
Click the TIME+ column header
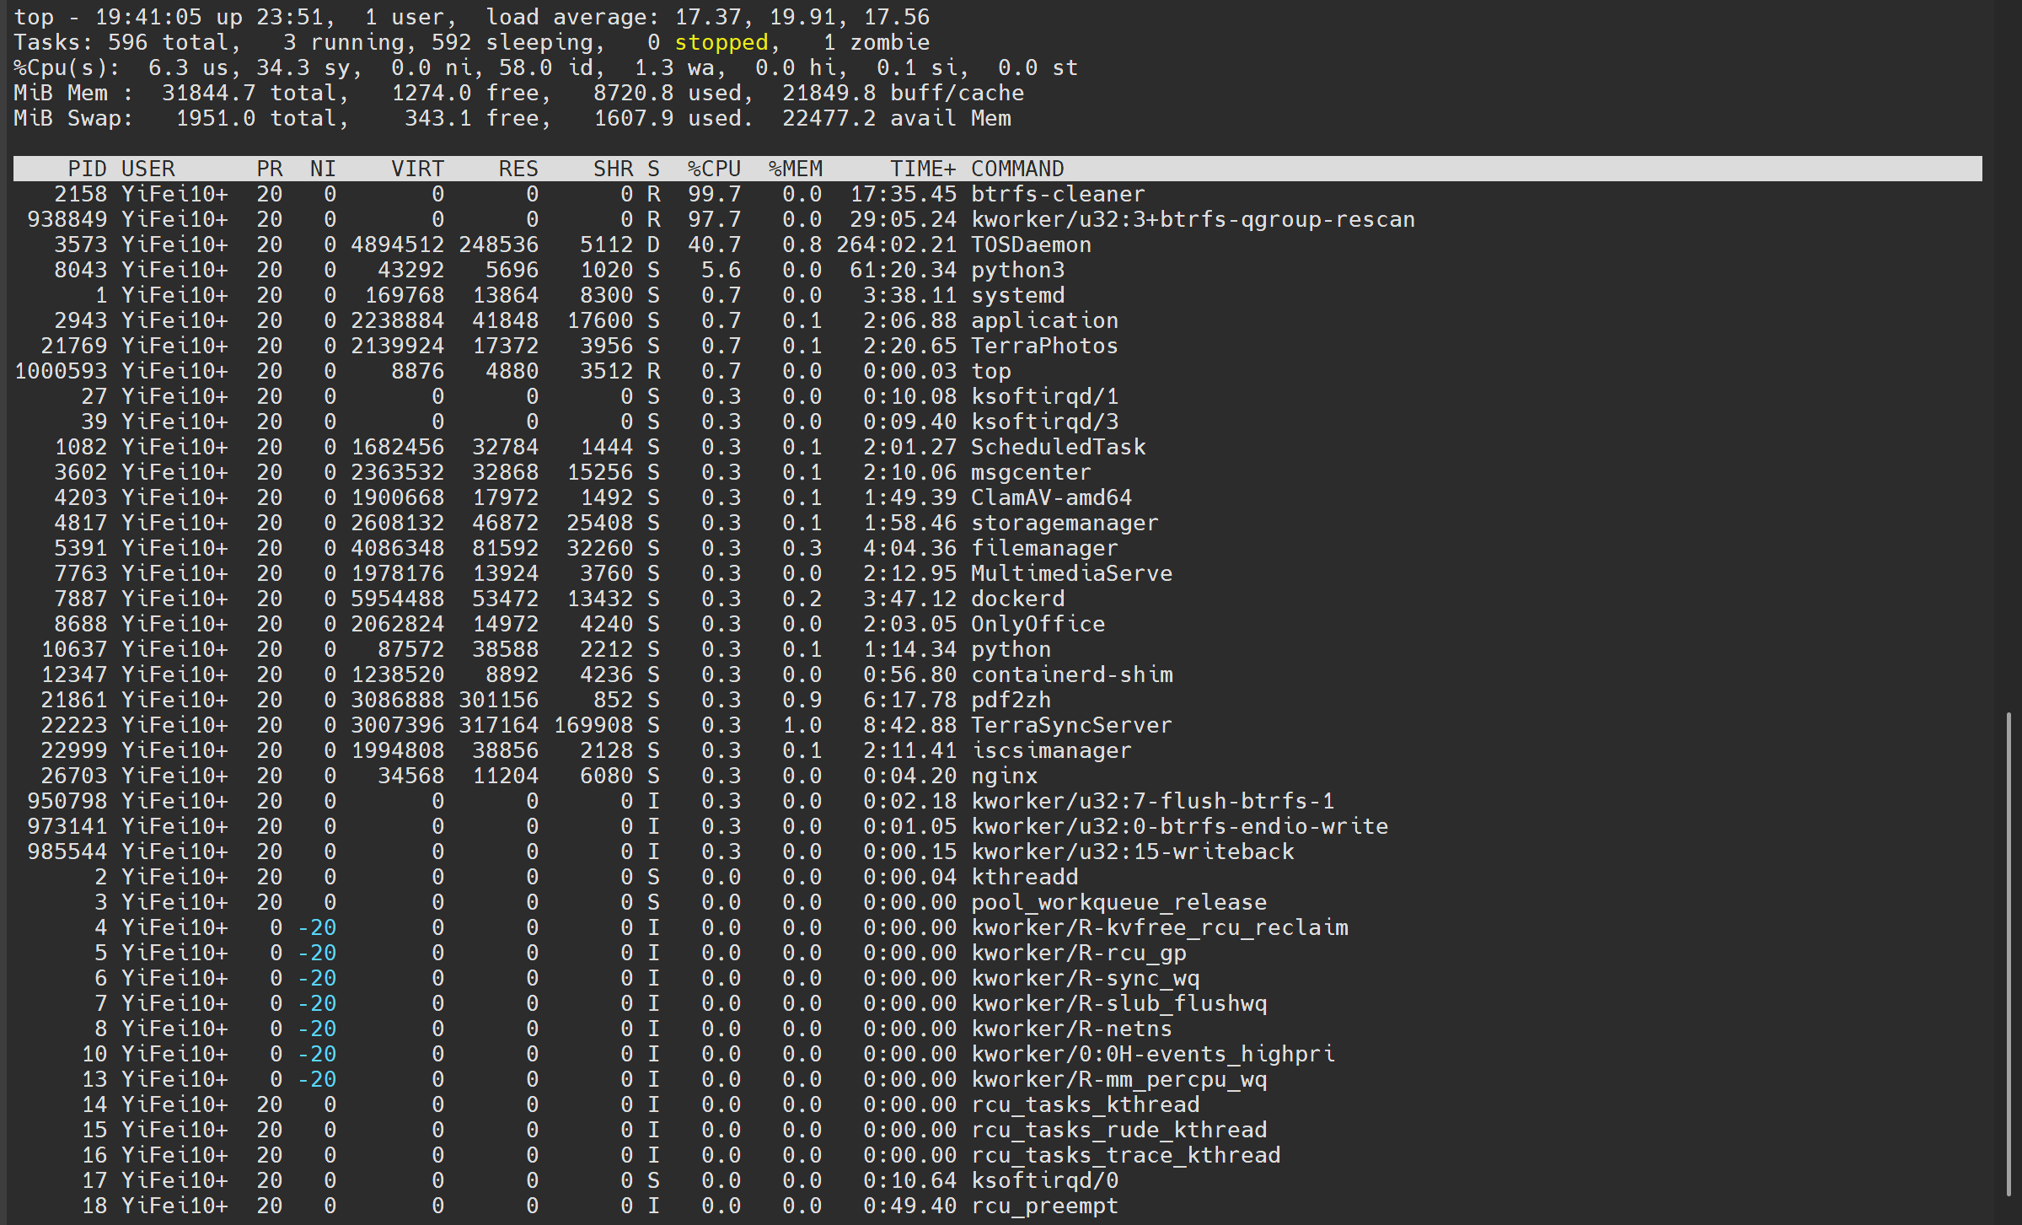[x=922, y=169]
